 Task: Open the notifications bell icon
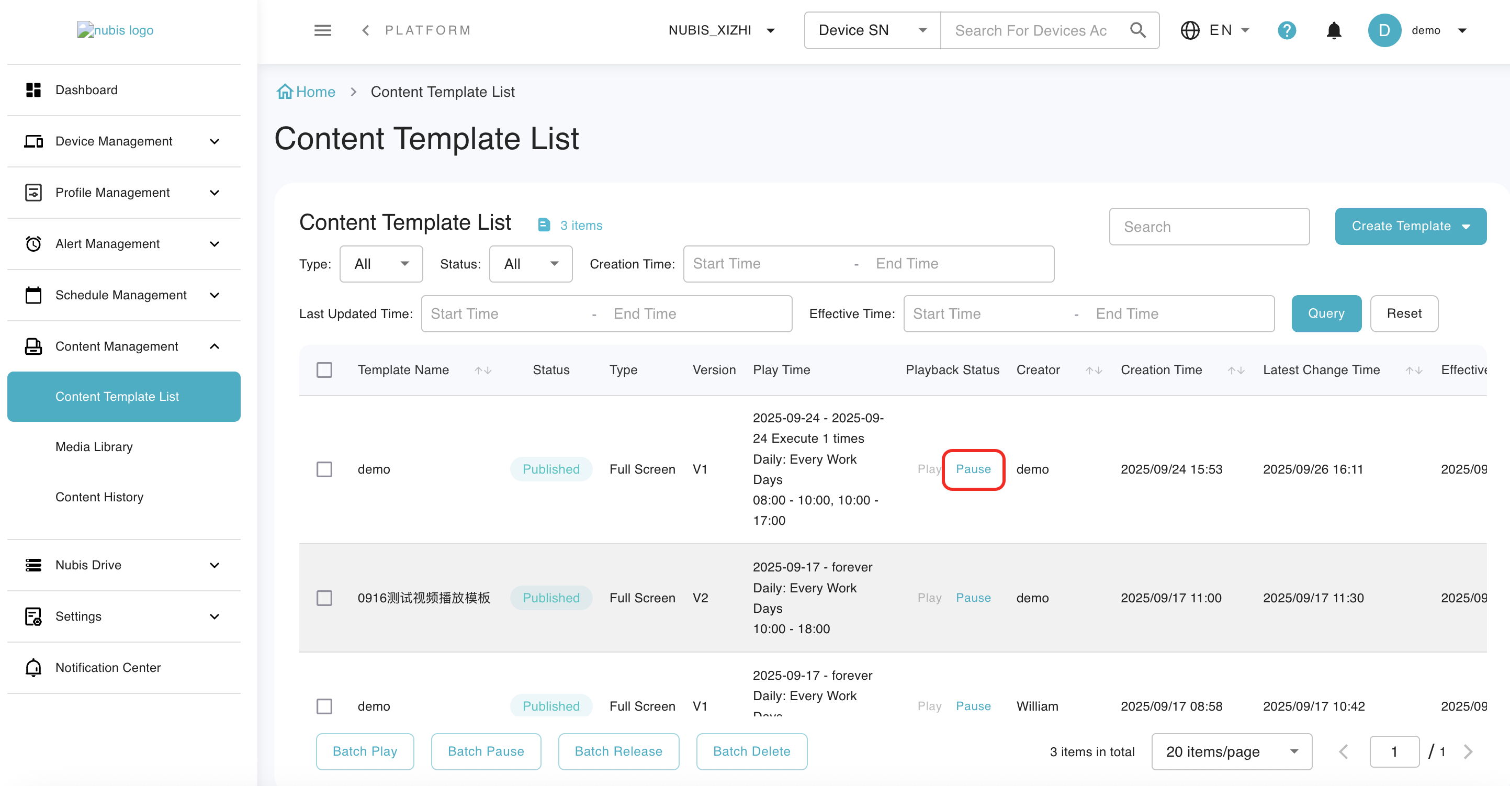click(x=1334, y=30)
